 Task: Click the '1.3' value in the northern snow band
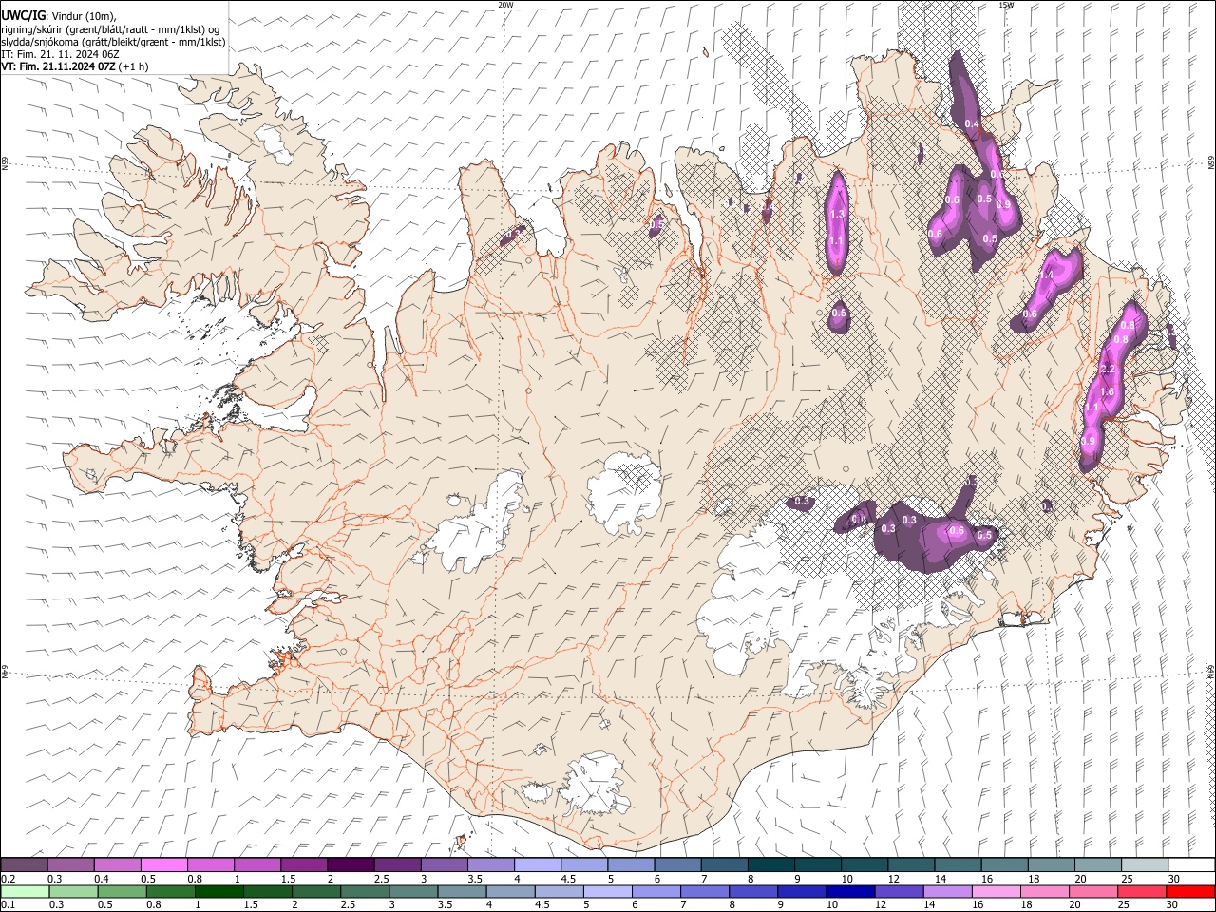[x=837, y=215]
